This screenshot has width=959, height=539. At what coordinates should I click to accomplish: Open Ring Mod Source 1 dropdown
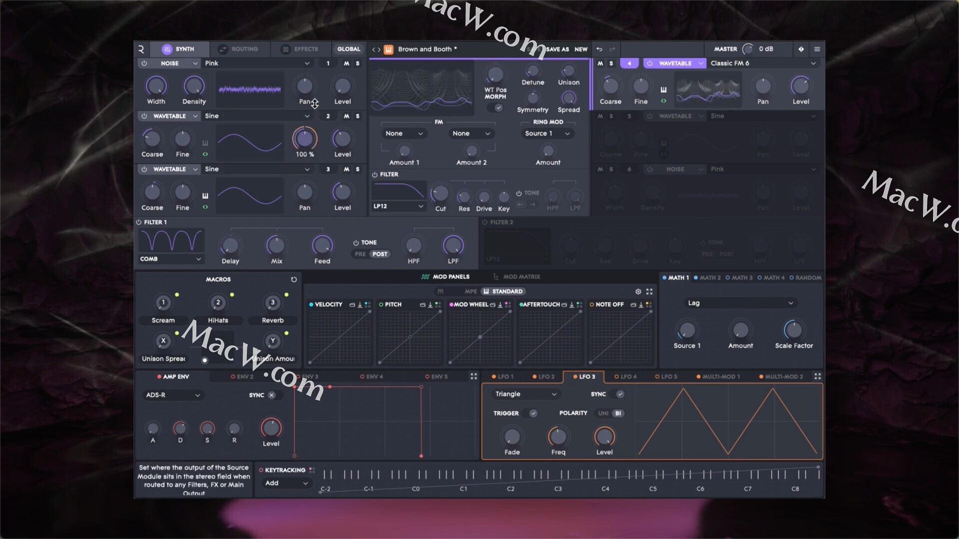(547, 133)
